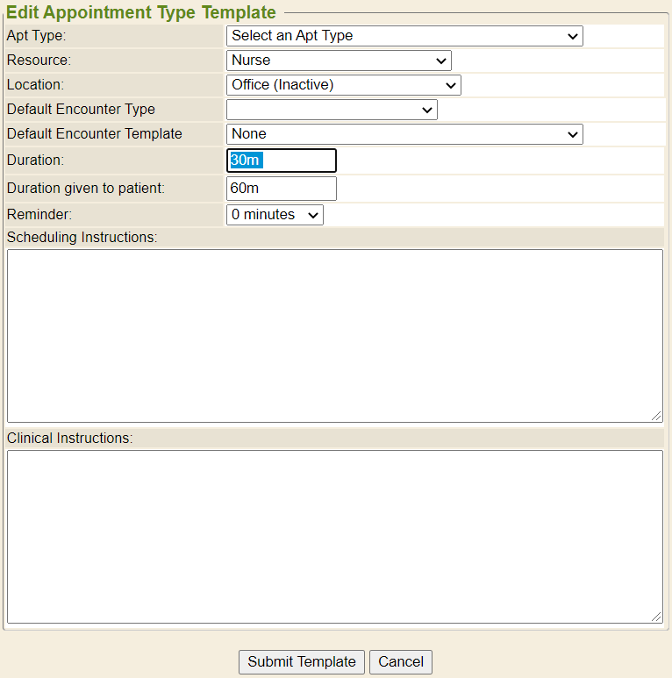Image resolution: width=672 pixels, height=678 pixels.
Task: Click the Edit Appointment Type Template heading
Action: tap(141, 12)
